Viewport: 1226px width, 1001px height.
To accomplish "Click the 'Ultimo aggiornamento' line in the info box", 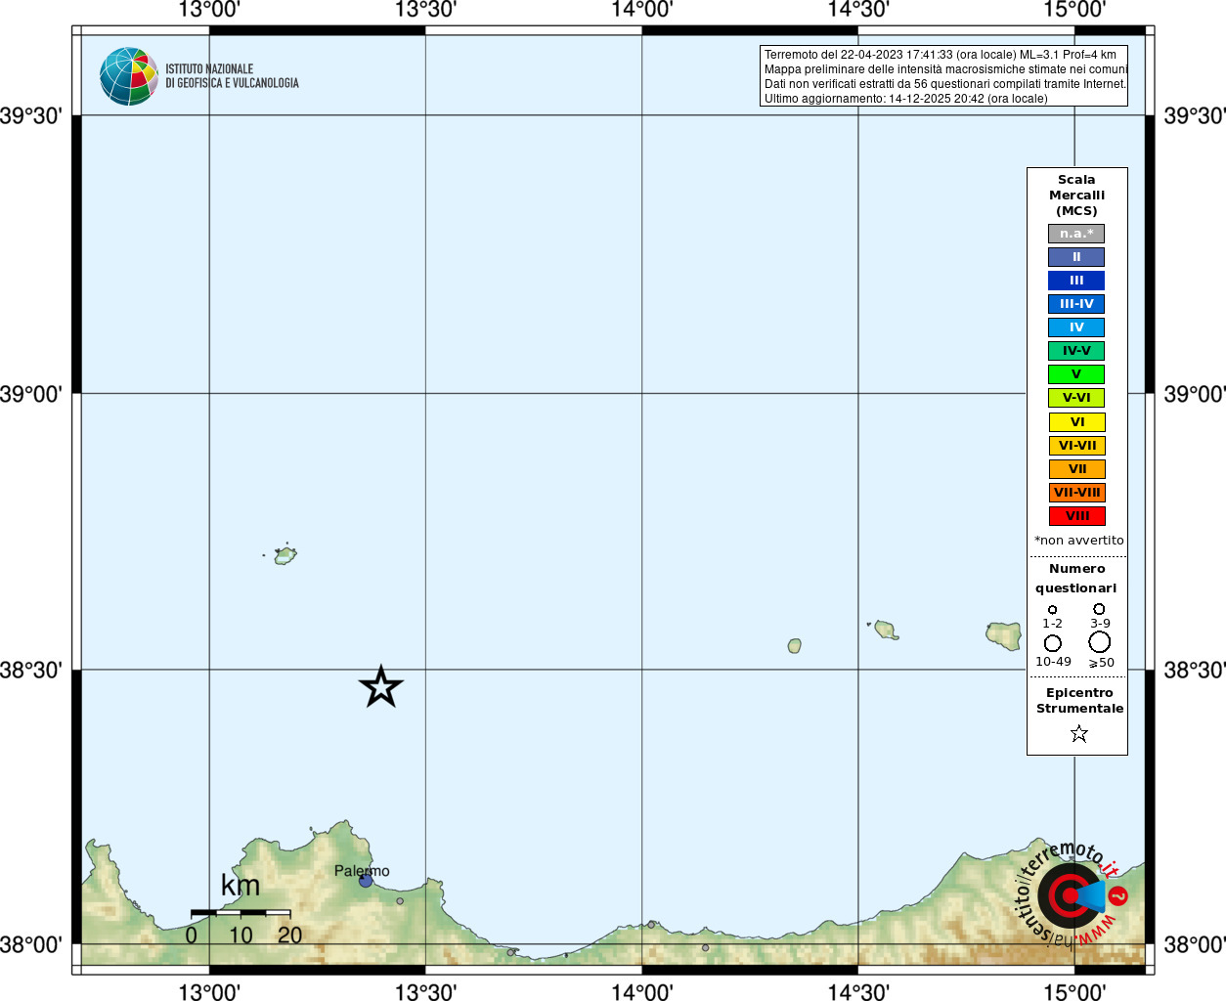I will pos(906,99).
